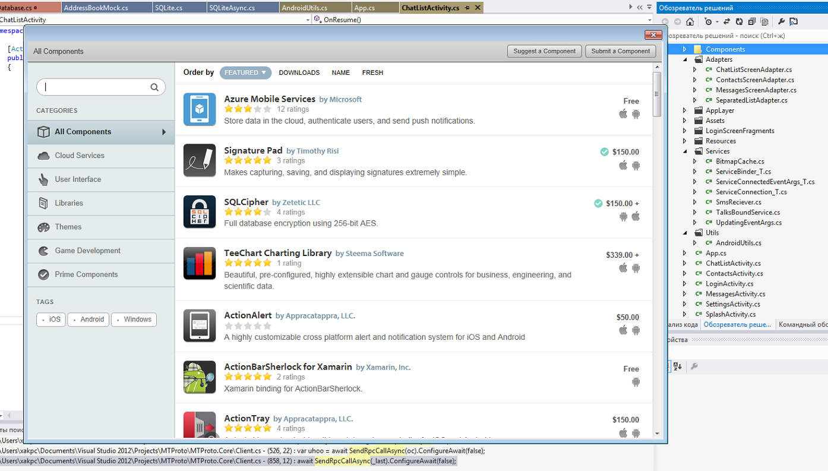Click the Submit a Component button
828x471 pixels.
[621, 51]
